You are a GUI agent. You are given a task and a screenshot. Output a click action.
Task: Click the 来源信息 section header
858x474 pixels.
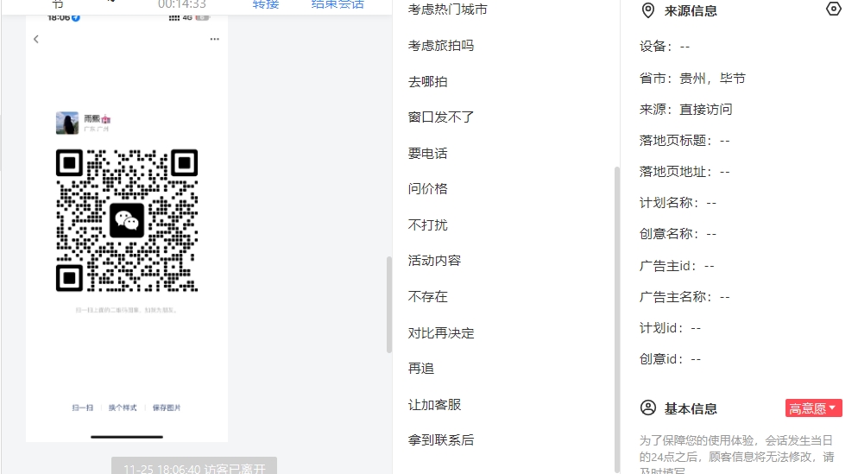[691, 11]
